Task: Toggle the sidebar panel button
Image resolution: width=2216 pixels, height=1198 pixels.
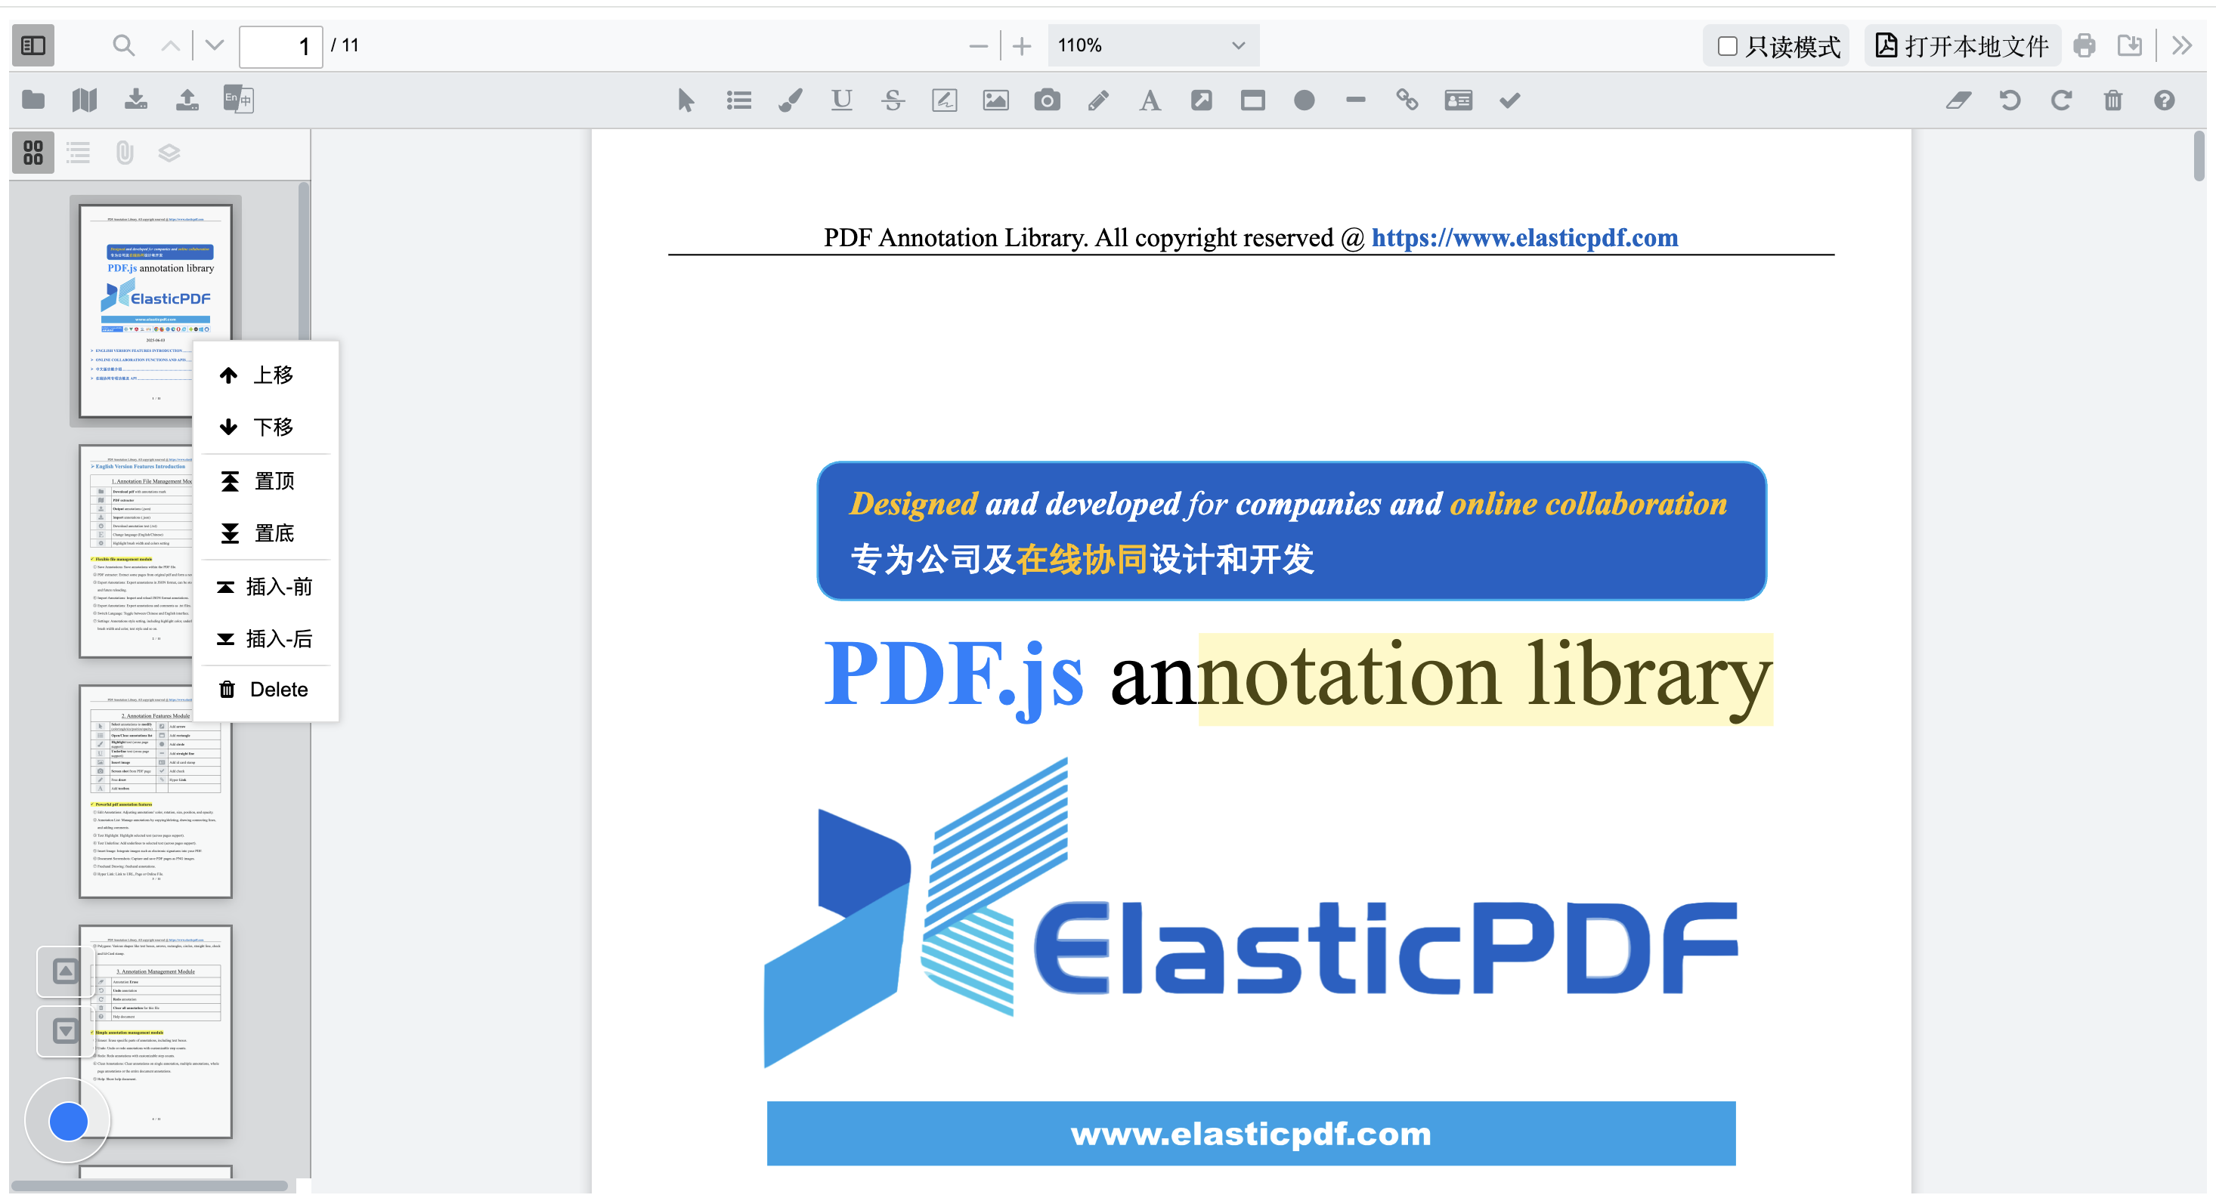Action: (32, 45)
